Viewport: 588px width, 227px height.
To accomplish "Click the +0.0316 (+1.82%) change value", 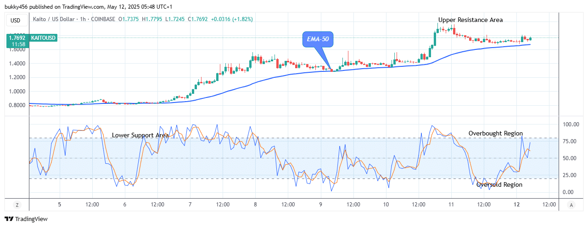I will [x=233, y=19].
